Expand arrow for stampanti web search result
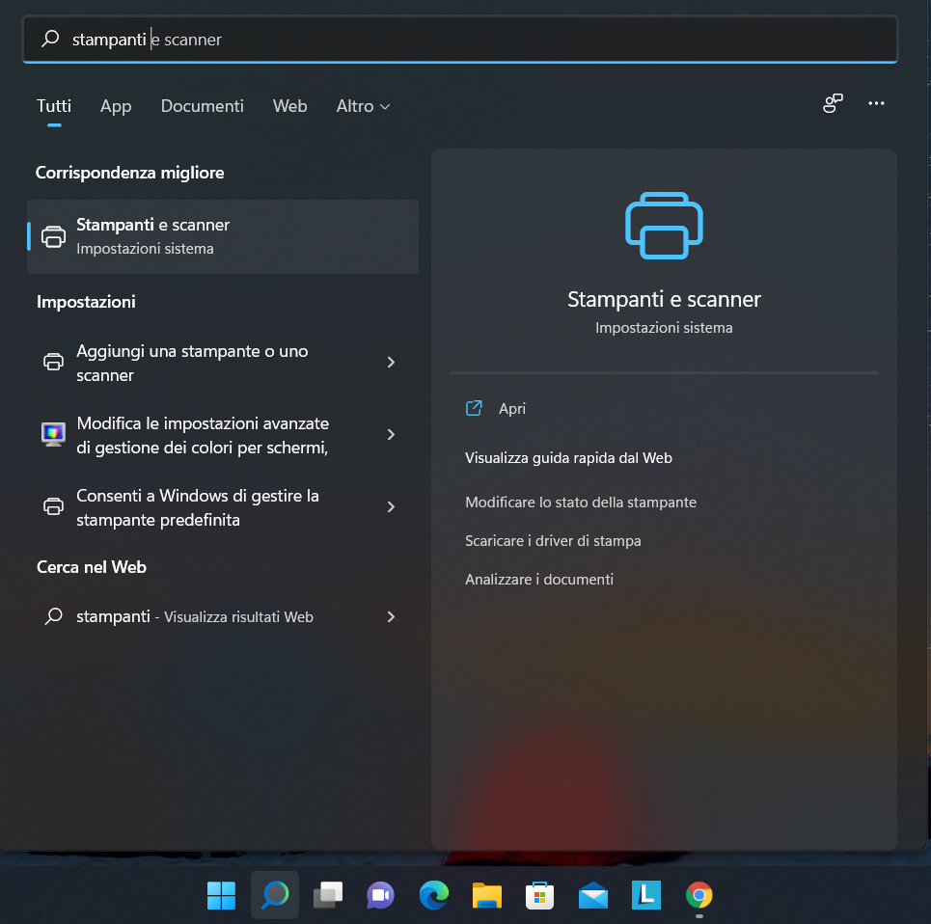 click(x=391, y=616)
